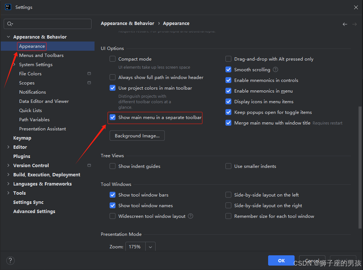Viewport: 363px width, 270px height.
Task: Click into the settings search field
Action: 48,24
